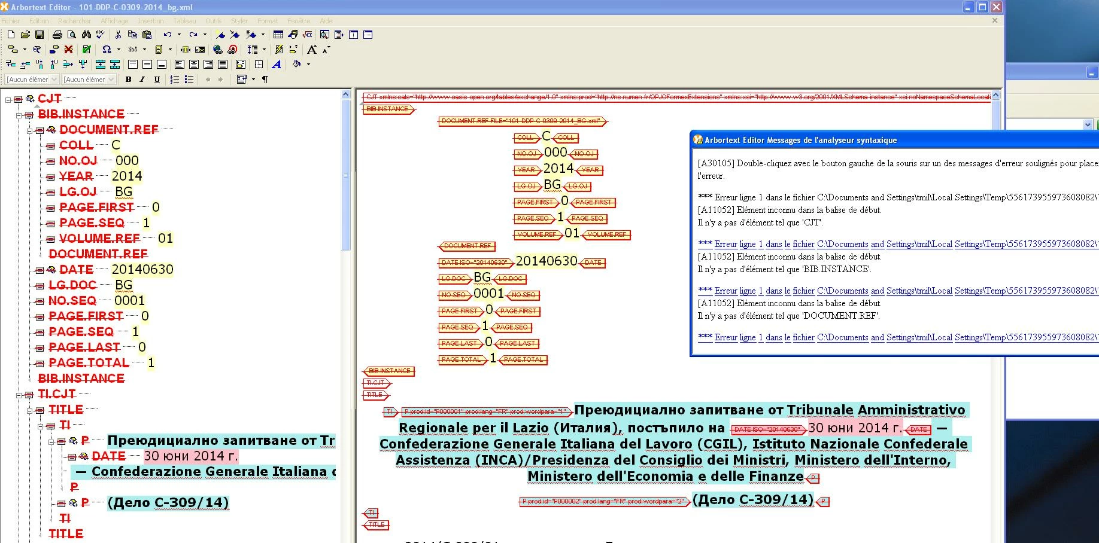The height and width of the screenshot is (543, 1099).
Task: Print the document using the printer icon
Action: [x=57, y=35]
